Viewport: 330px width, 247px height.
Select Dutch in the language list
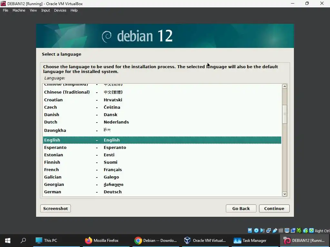(x=162, y=122)
